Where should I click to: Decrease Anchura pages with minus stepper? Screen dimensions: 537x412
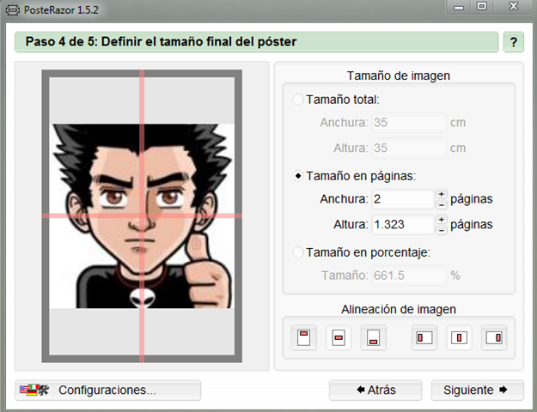441,204
